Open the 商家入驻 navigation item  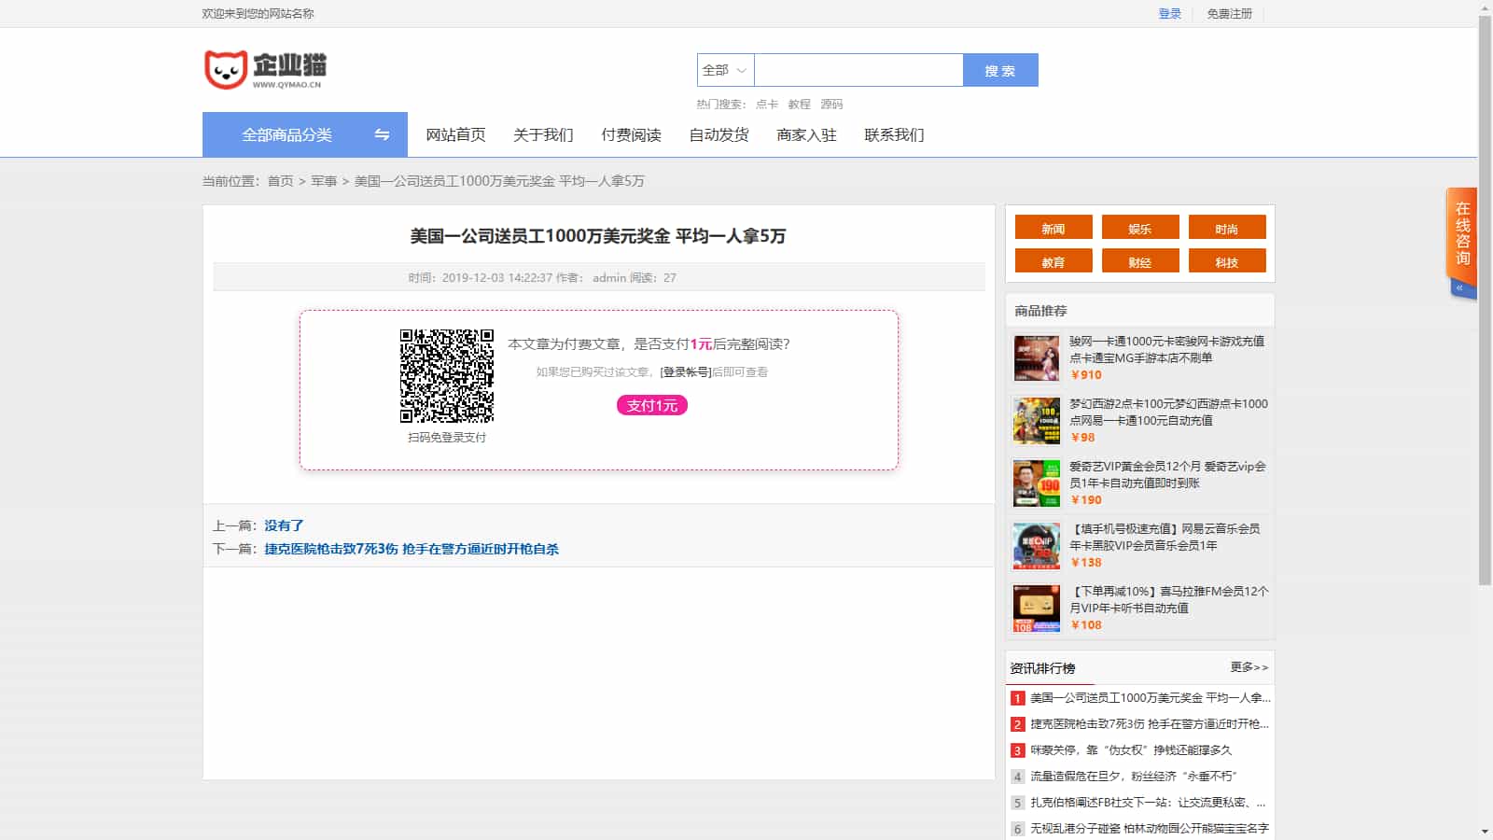pyautogui.click(x=806, y=134)
